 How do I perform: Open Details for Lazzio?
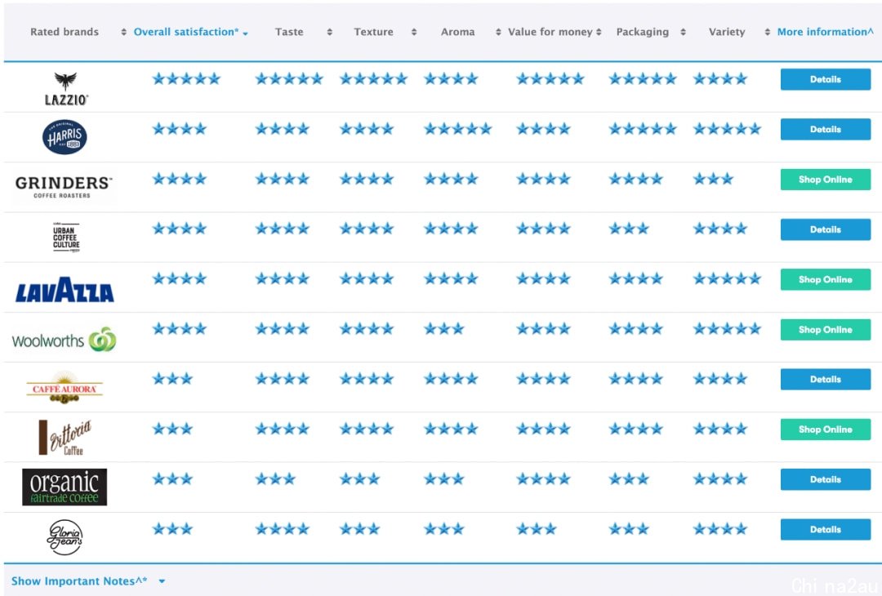coord(825,79)
